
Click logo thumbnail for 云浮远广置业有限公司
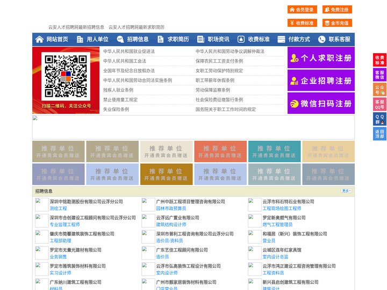[x=148, y=221]
